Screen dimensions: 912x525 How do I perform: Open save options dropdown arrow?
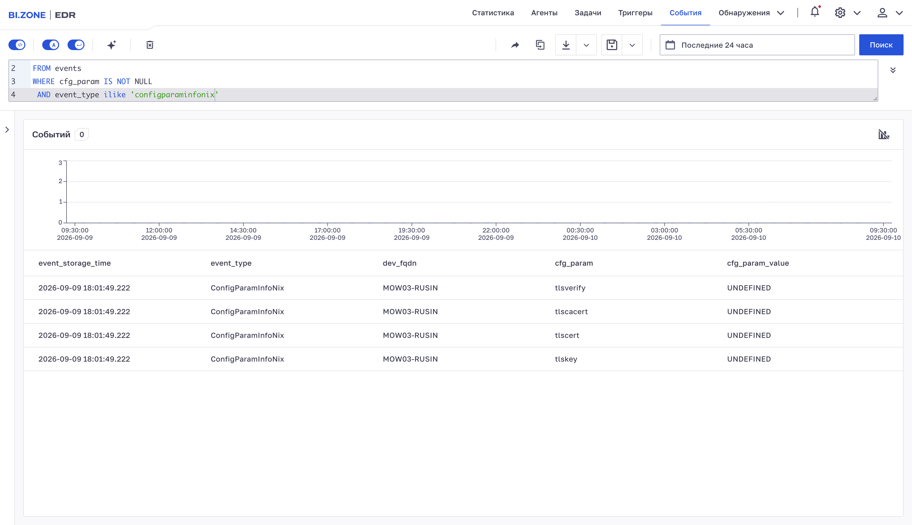click(632, 45)
